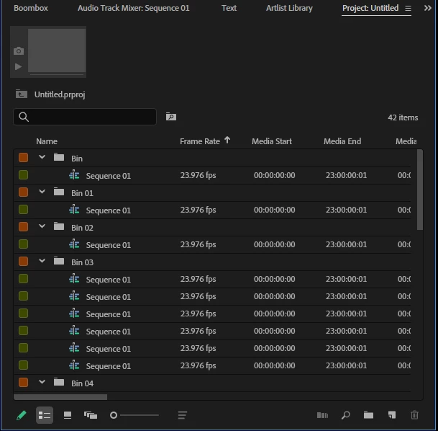Click the horizontal scrollbar thumb below the list
Viewport: 438px width, 431px height.
(60, 397)
